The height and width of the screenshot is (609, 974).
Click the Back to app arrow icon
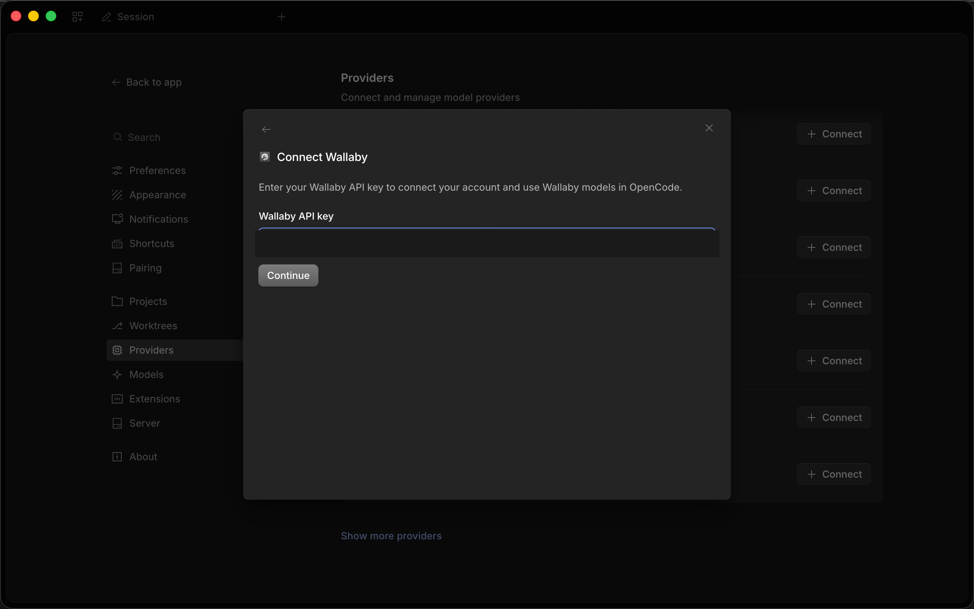coord(116,82)
